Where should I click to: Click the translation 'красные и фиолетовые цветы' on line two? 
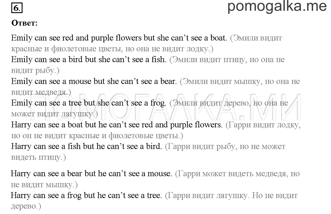pos(67,49)
